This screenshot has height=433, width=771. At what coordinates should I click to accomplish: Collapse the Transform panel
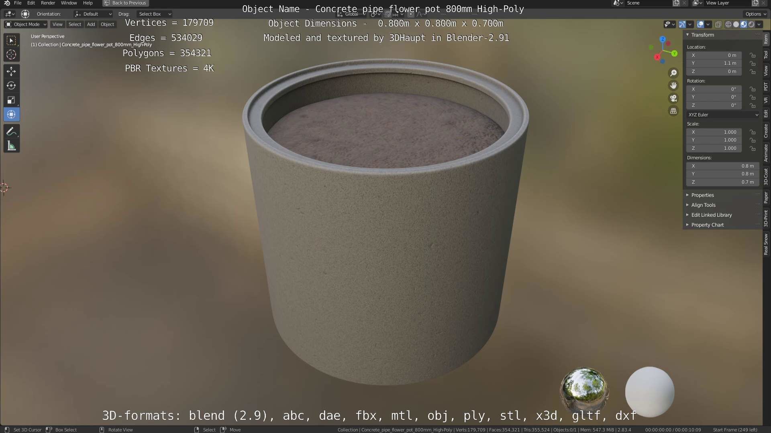point(687,35)
